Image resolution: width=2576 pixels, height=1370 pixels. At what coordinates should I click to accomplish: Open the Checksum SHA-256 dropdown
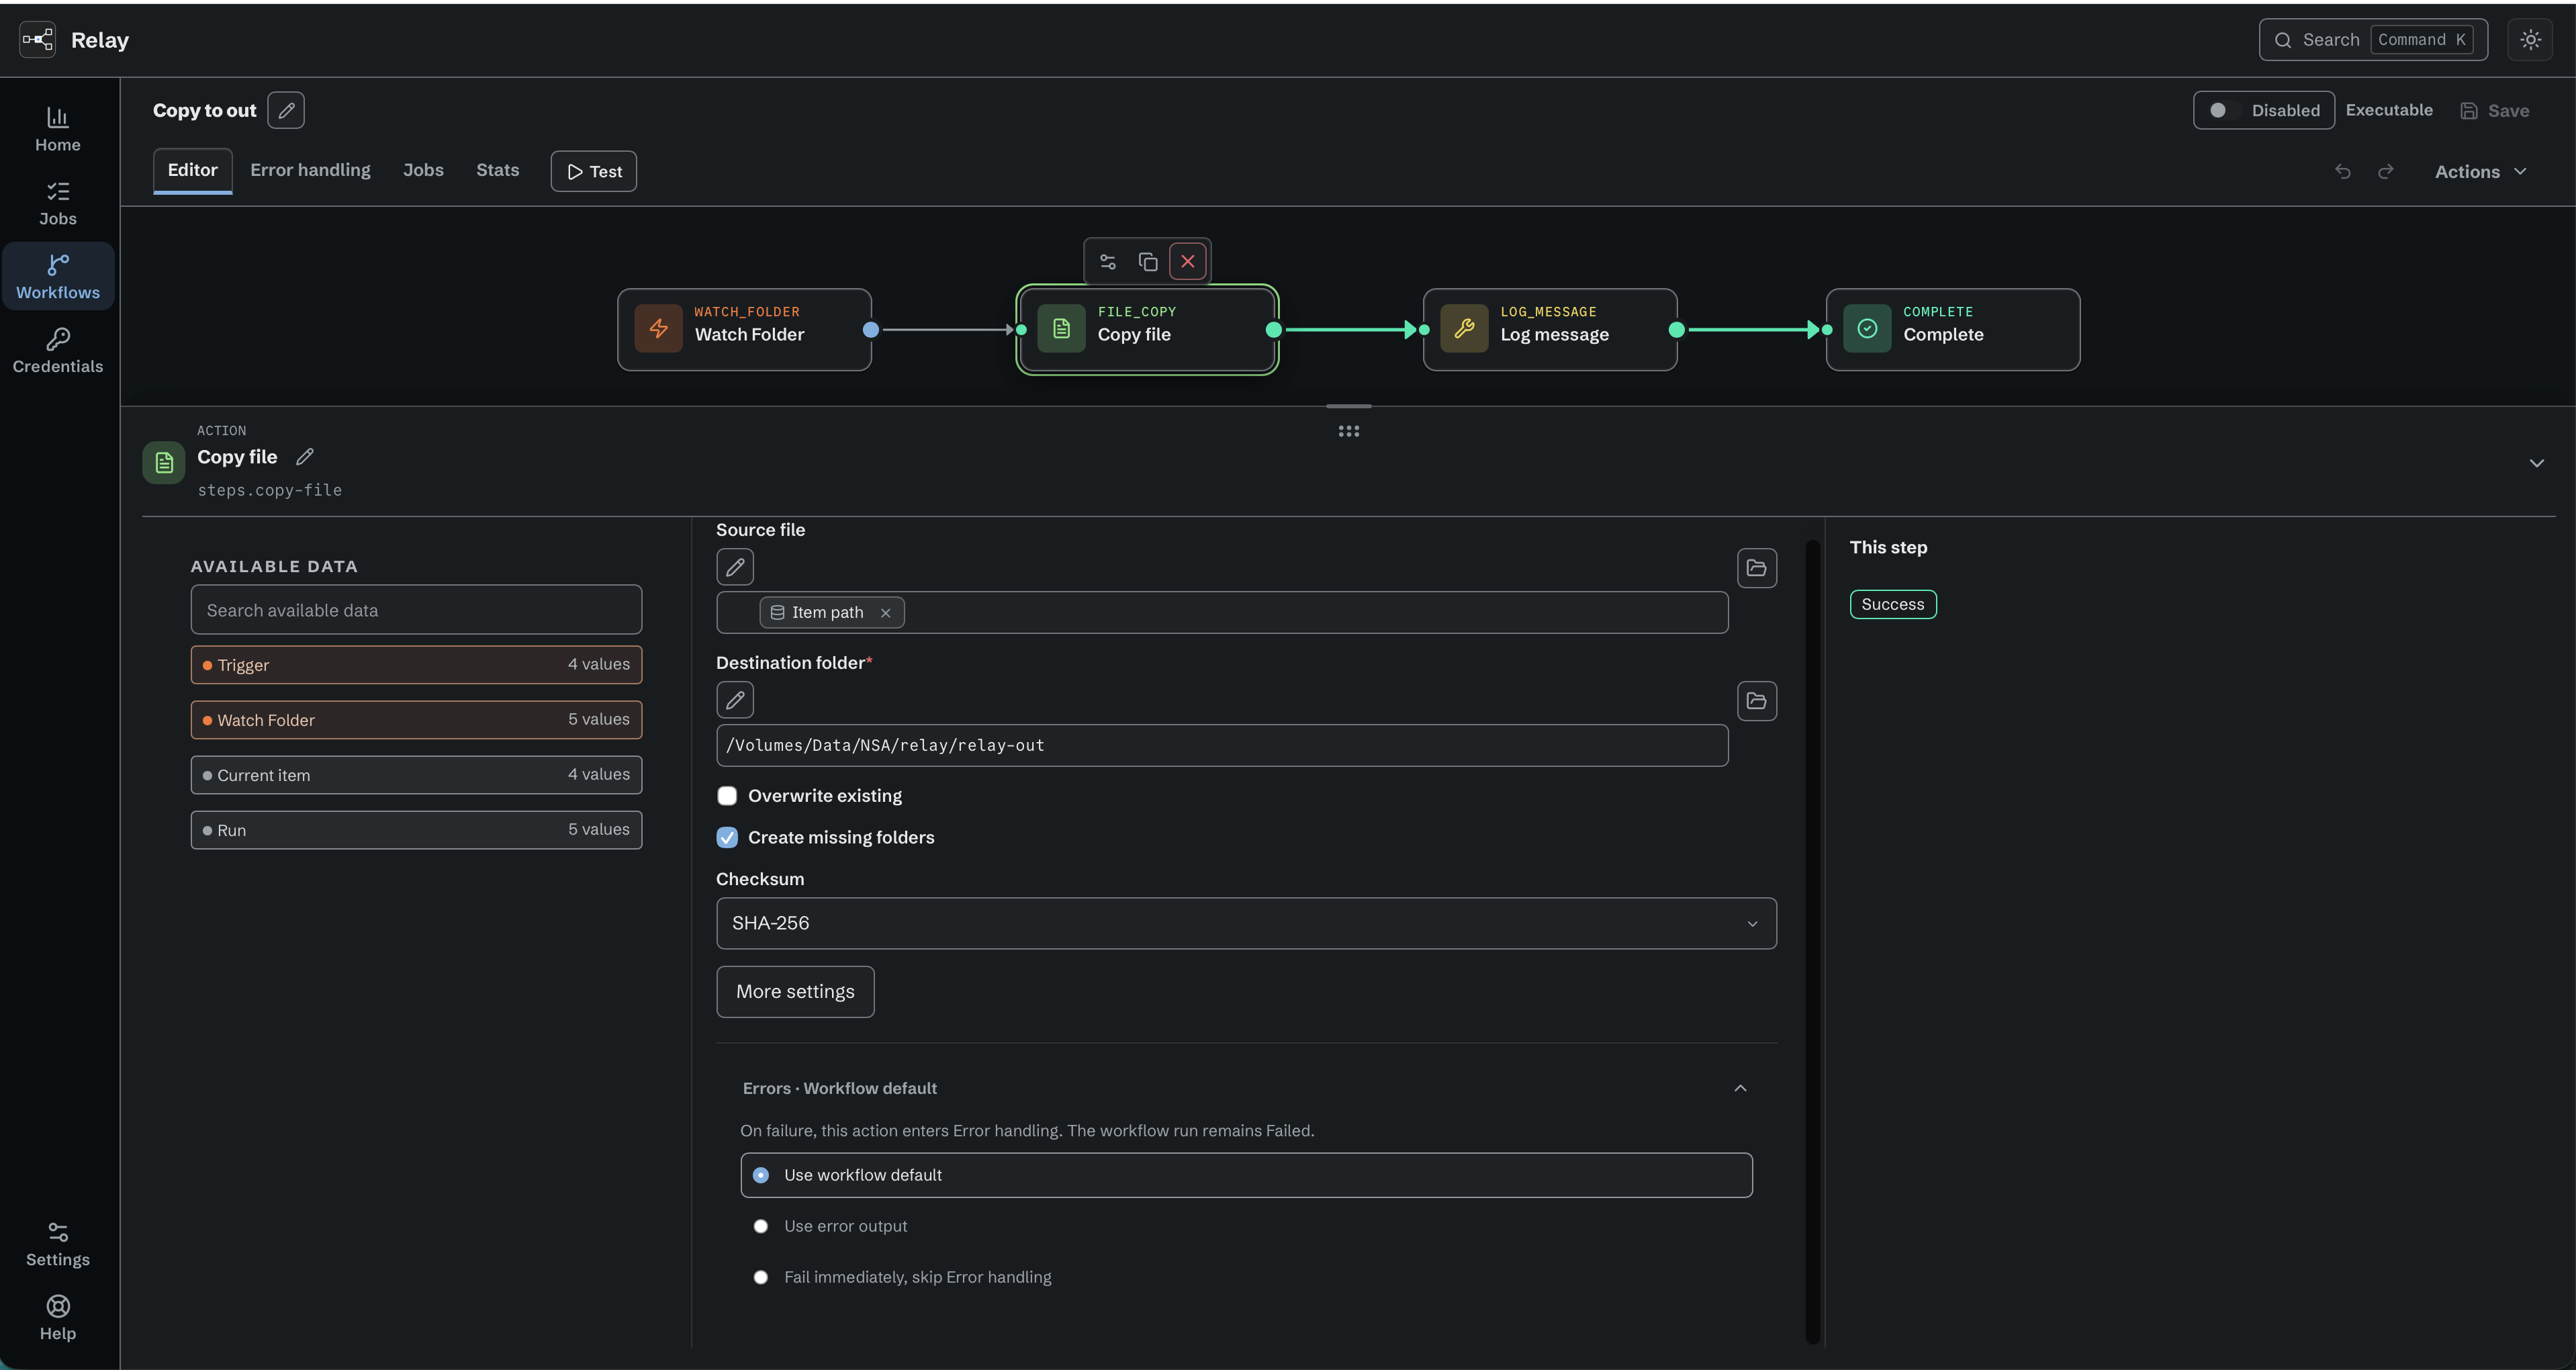[1246, 923]
